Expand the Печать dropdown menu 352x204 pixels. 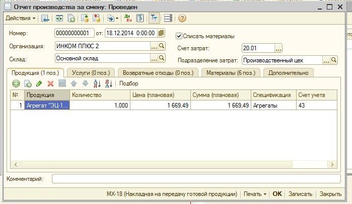(x=255, y=194)
